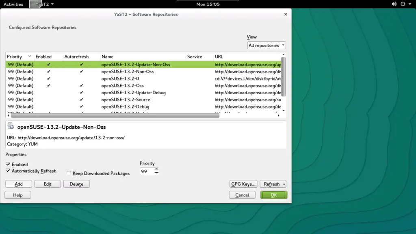
Task: Open the clock showing Mon 15:05
Action: [208, 4]
